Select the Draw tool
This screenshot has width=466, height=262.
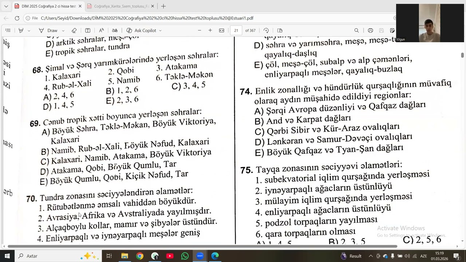point(48,31)
